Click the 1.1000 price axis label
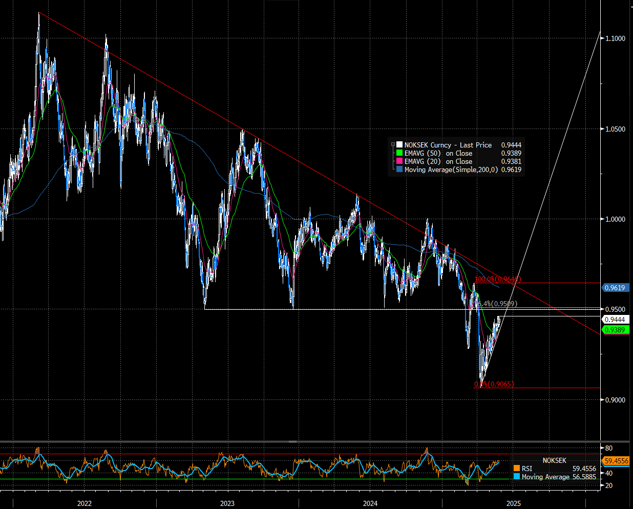 click(x=615, y=38)
